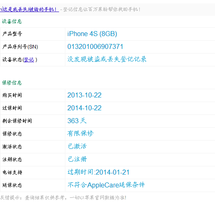Open the 登记 link beside 设备状态
The image size is (215, 209).
click(29, 60)
